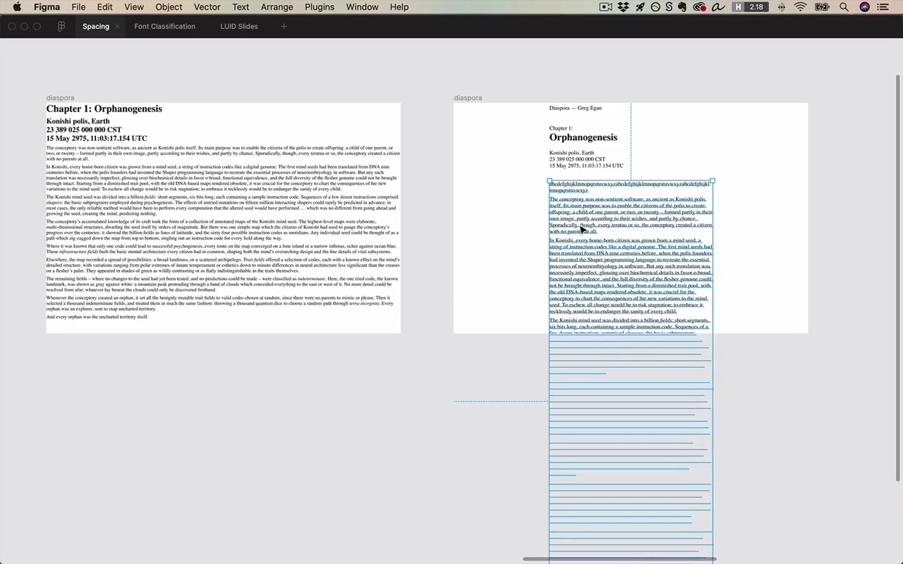Launch Siri from menu bar
Viewport: 903px width, 564px height.
tap(864, 7)
